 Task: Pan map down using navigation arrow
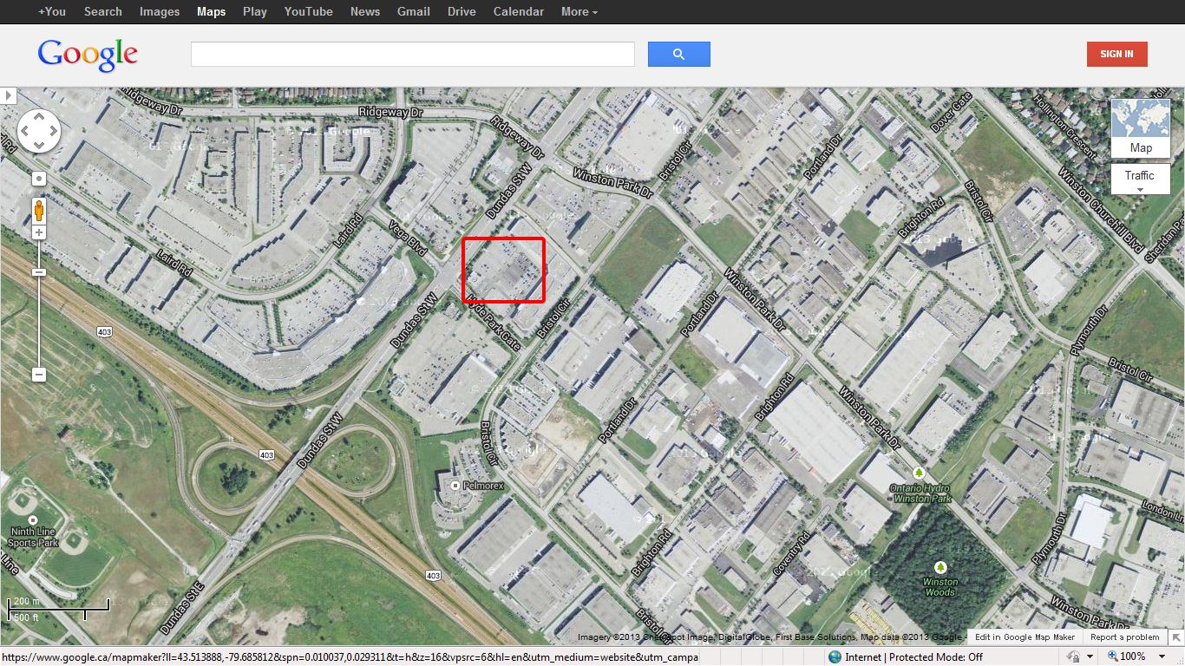pyautogui.click(x=39, y=145)
